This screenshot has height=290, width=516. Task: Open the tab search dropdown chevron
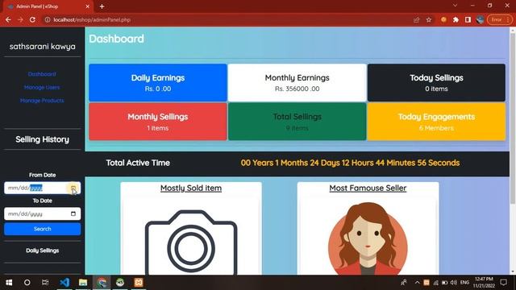point(455,6)
